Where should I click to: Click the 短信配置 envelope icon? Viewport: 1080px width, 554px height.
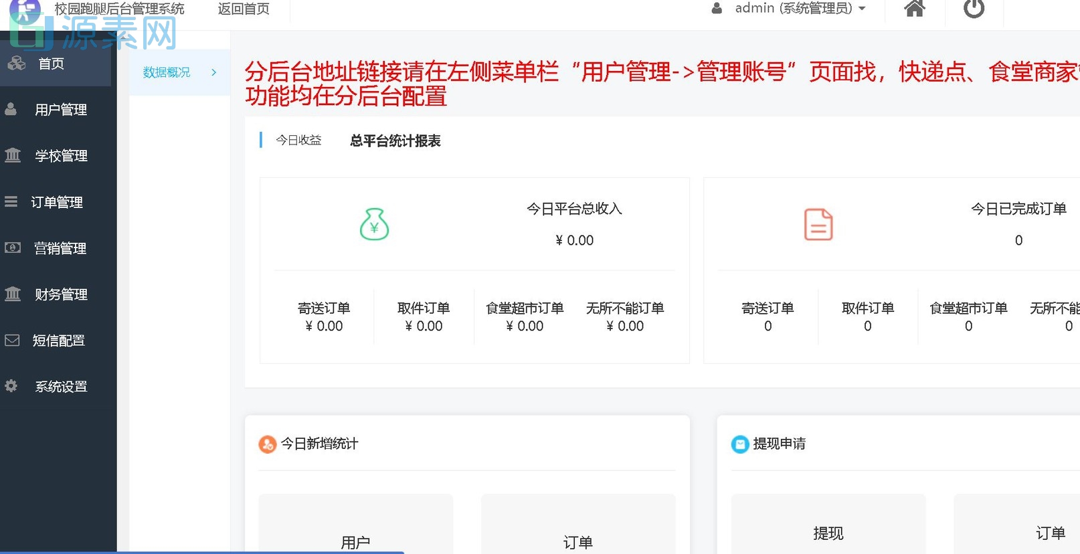12,340
